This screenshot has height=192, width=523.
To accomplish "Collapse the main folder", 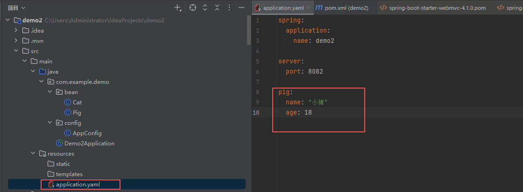I will tap(24, 62).
